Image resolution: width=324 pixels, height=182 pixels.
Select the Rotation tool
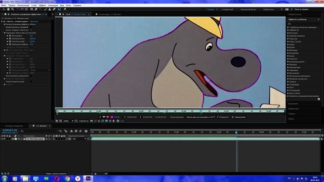coord(18,9)
